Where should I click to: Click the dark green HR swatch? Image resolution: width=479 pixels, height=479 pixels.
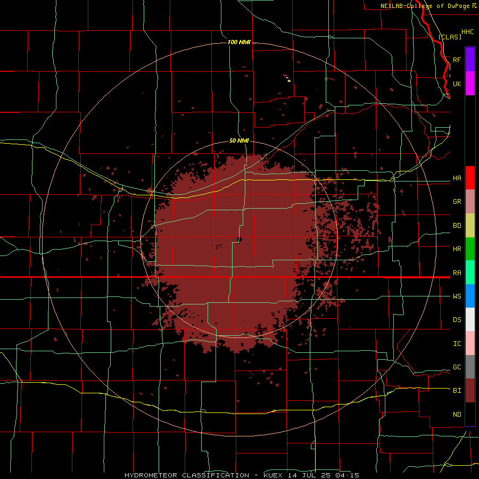pyautogui.click(x=470, y=249)
